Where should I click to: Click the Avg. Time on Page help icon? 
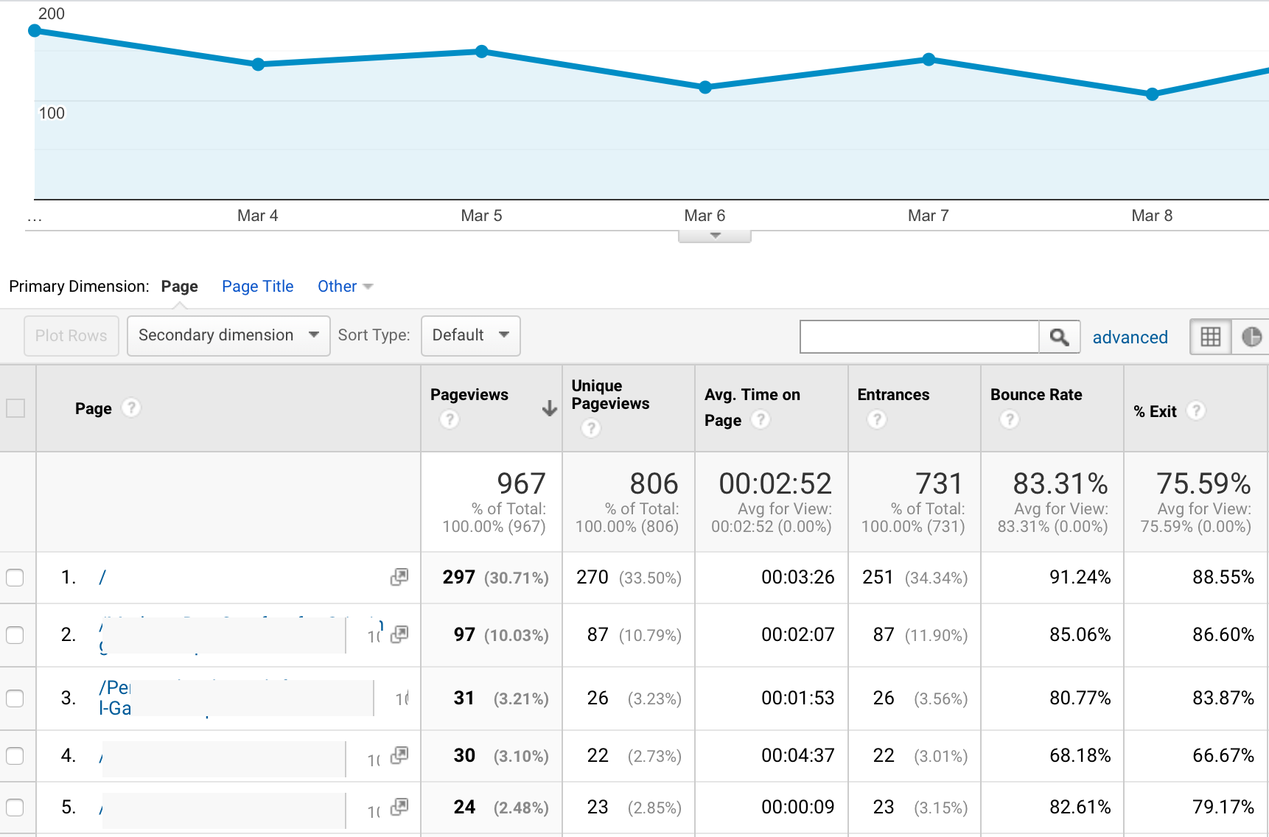(761, 420)
